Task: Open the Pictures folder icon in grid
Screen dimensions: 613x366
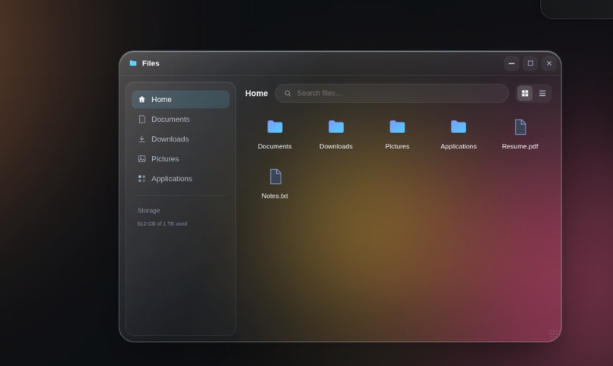Action: [397, 126]
